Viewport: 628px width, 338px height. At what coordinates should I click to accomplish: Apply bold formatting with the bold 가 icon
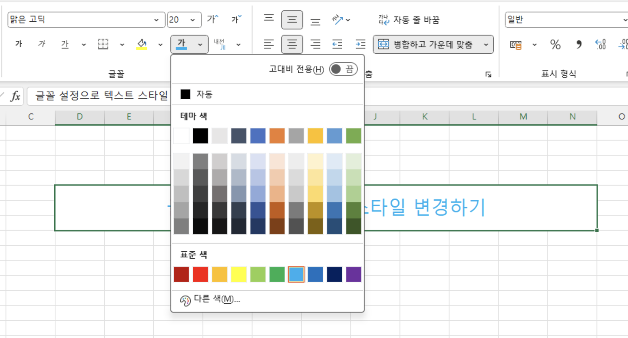click(19, 44)
